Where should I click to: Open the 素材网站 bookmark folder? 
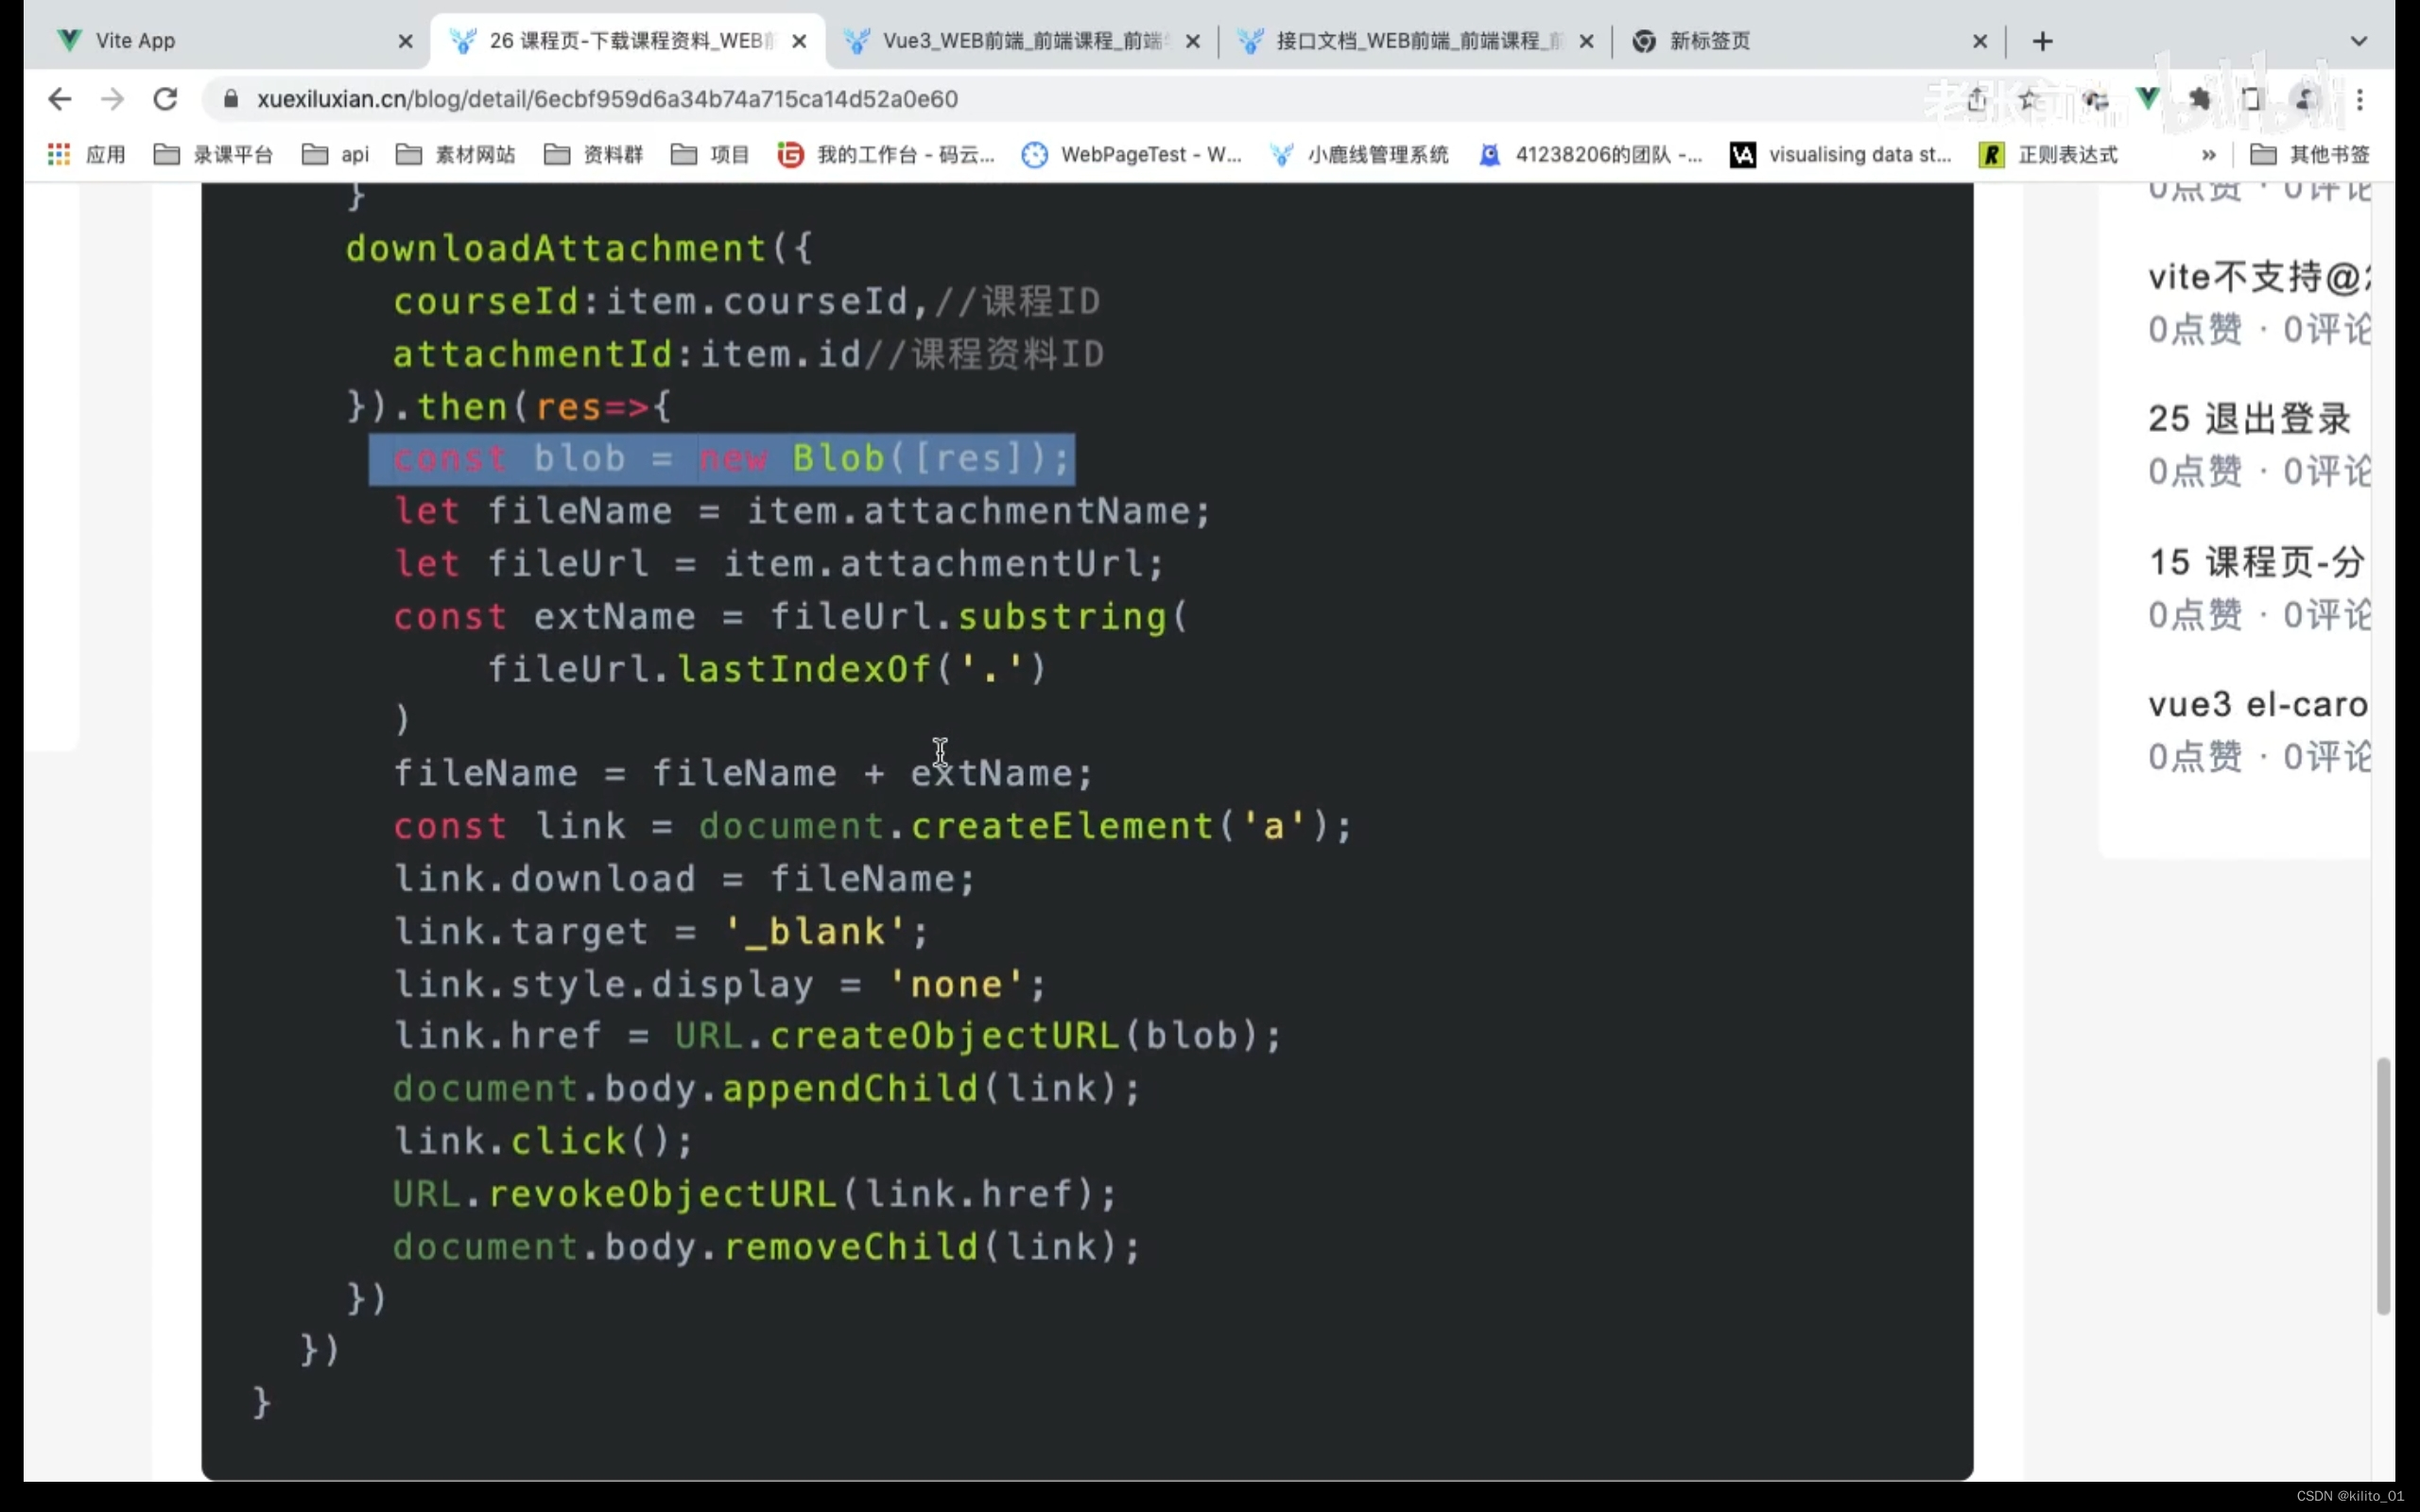pyautogui.click(x=456, y=154)
